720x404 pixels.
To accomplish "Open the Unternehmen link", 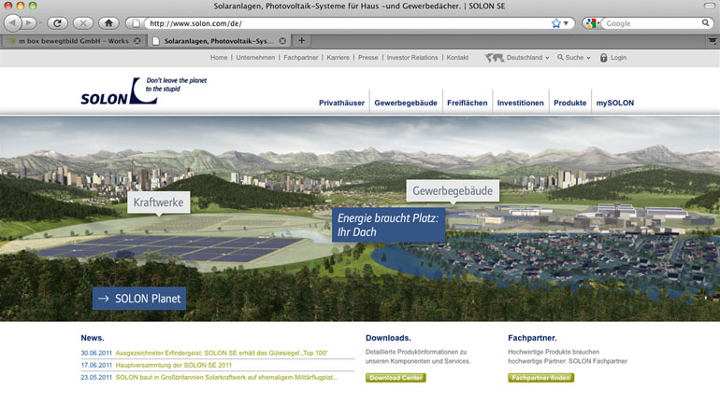I will tap(255, 58).
